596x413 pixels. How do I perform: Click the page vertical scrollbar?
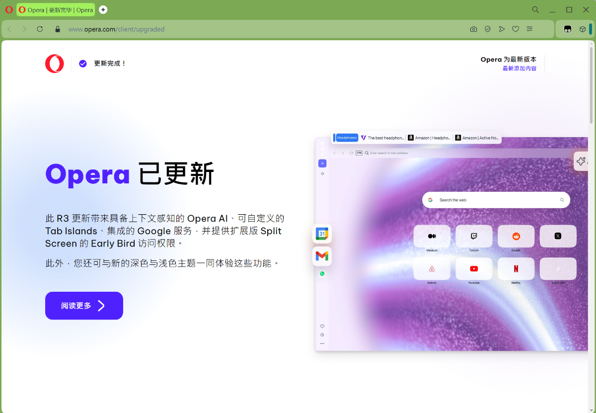coord(591,84)
